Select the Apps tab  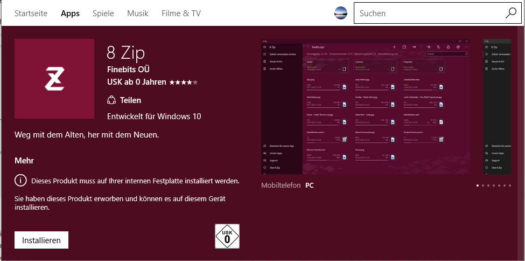[x=70, y=13]
